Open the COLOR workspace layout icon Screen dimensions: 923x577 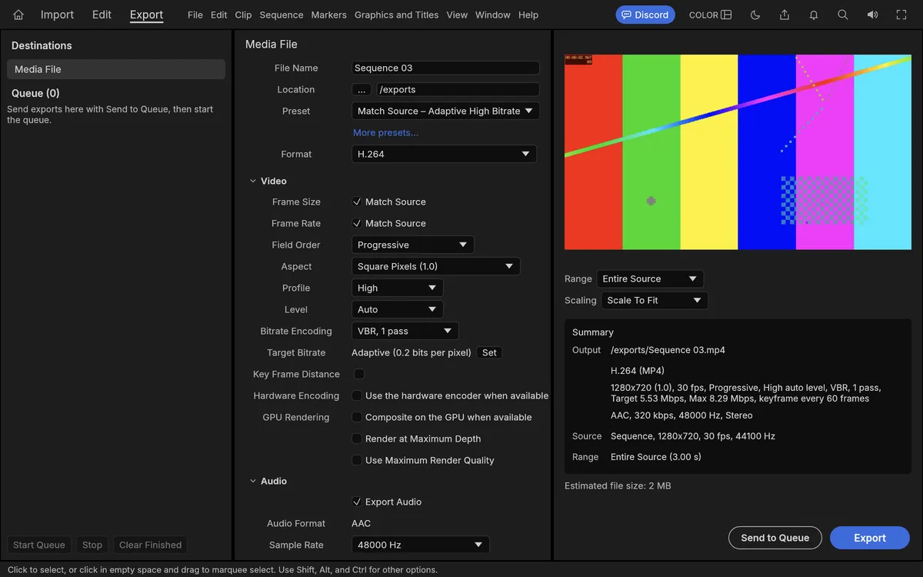coord(726,15)
